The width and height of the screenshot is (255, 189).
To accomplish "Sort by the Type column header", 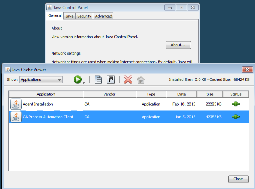I will coord(151,94).
